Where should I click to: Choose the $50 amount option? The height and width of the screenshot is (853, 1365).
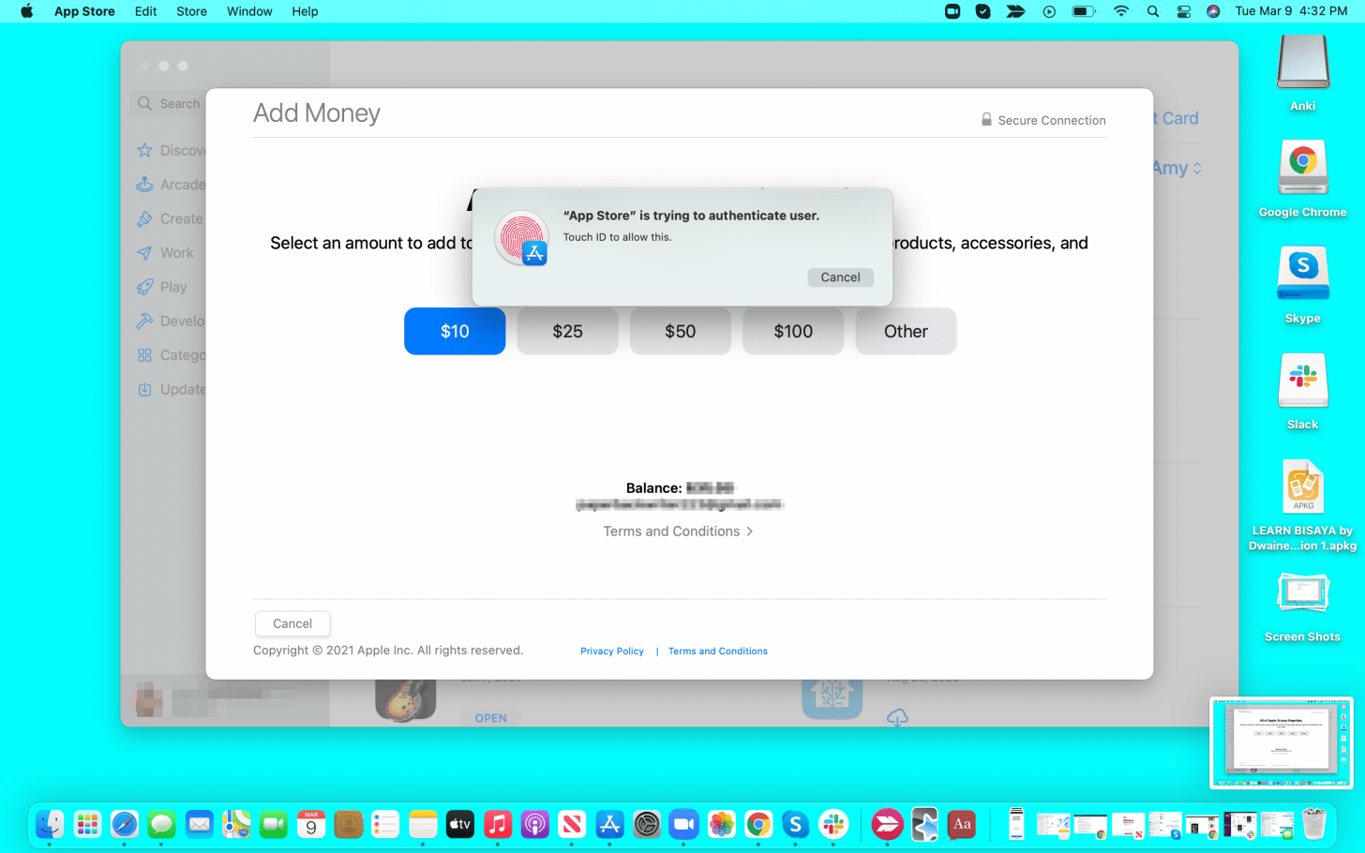680,332
